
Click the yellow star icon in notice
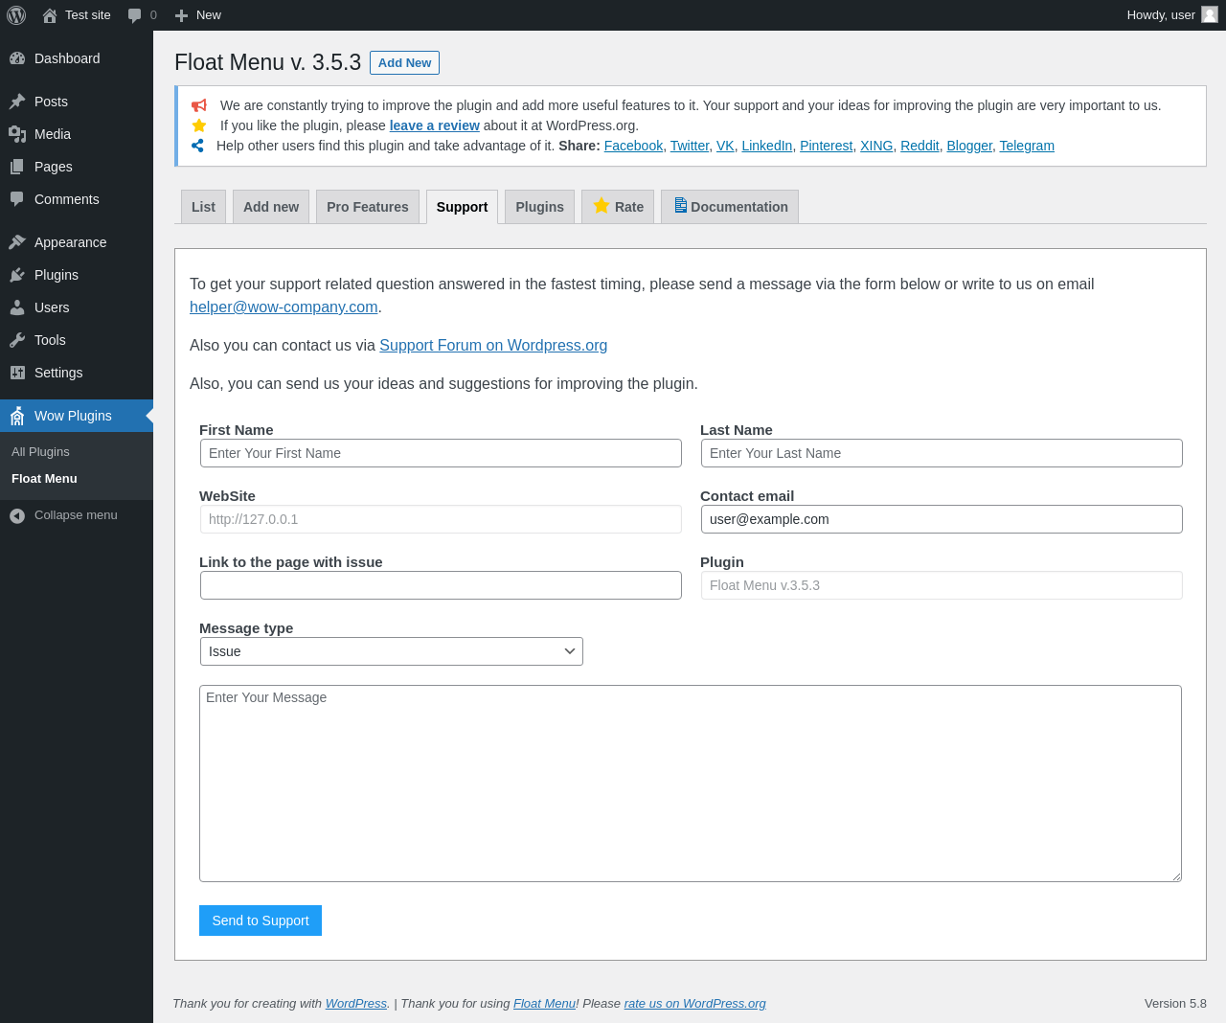199,125
